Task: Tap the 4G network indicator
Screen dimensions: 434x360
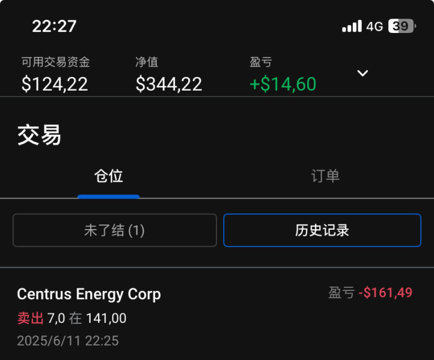Action: [x=374, y=26]
